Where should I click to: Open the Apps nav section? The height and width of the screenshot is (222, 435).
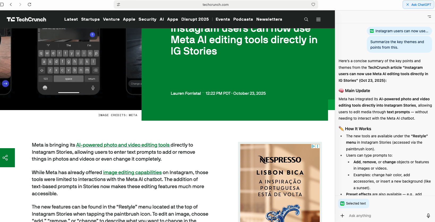(173, 19)
